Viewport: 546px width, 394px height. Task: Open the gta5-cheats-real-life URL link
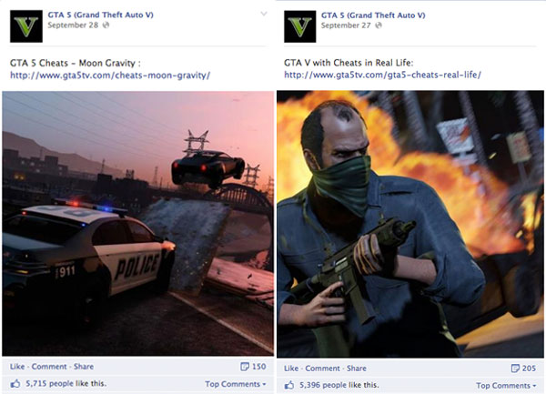pyautogui.click(x=383, y=75)
